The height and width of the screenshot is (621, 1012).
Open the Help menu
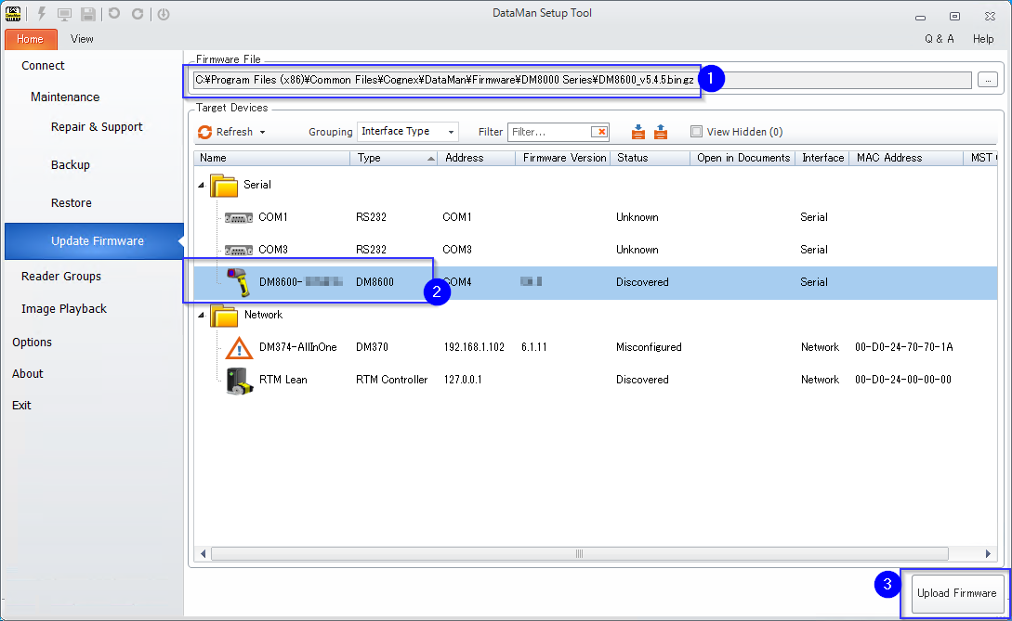[983, 39]
